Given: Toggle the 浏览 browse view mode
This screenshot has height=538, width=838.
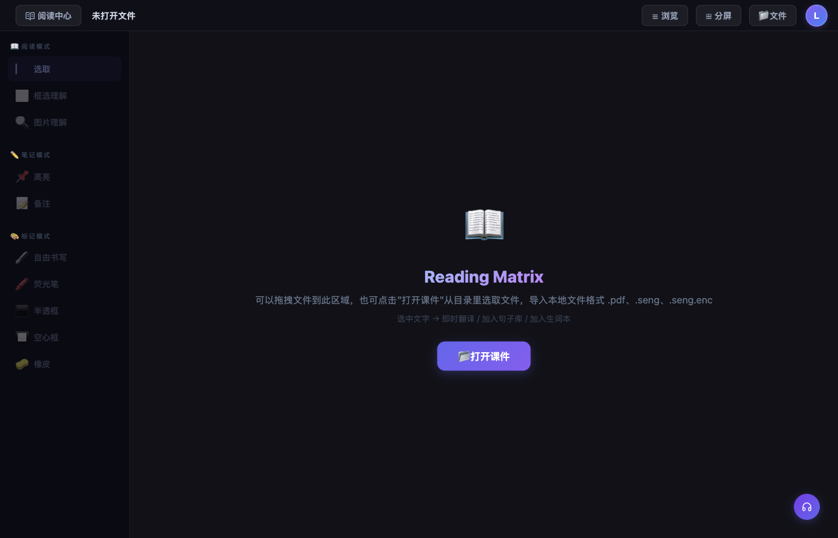Looking at the screenshot, I should [665, 16].
